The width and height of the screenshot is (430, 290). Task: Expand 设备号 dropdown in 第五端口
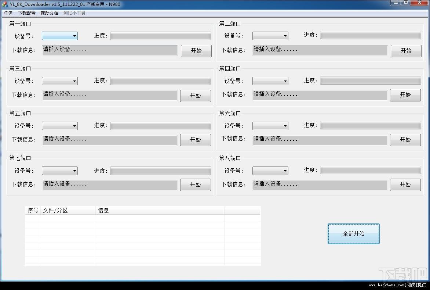pyautogui.click(x=60, y=126)
